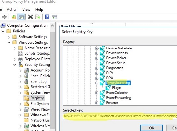This screenshot has height=131, width=177.
Task: Open the Action menu
Action: click(x=12, y=9)
